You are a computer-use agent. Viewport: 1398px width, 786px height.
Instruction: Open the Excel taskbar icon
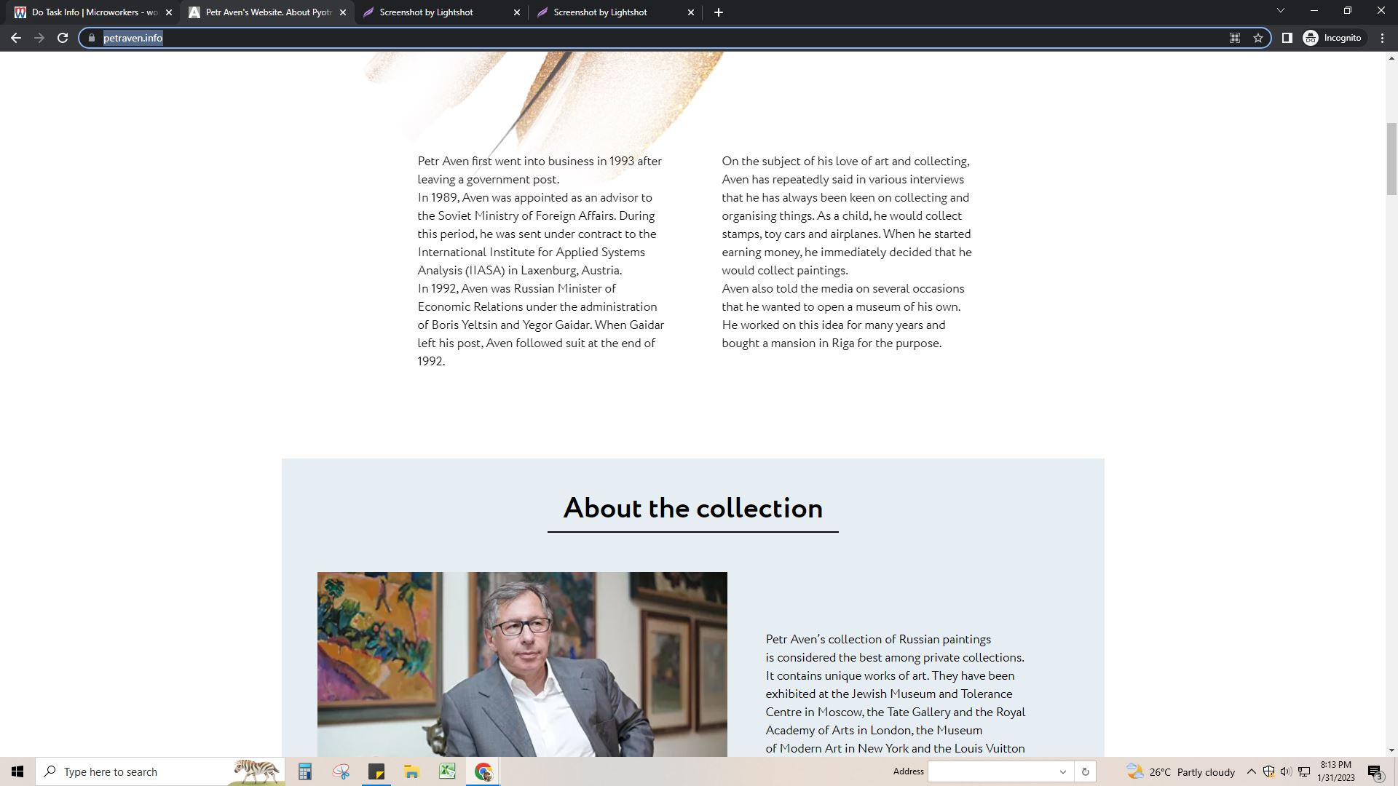(447, 771)
